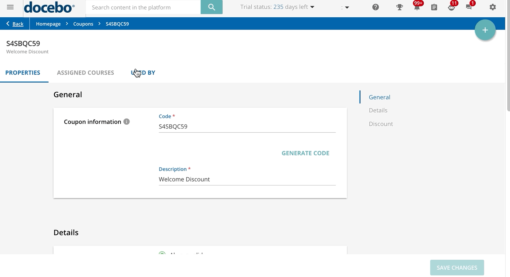Open the clipboard tasks icon
The width and height of the screenshot is (510, 277).
(x=434, y=7)
